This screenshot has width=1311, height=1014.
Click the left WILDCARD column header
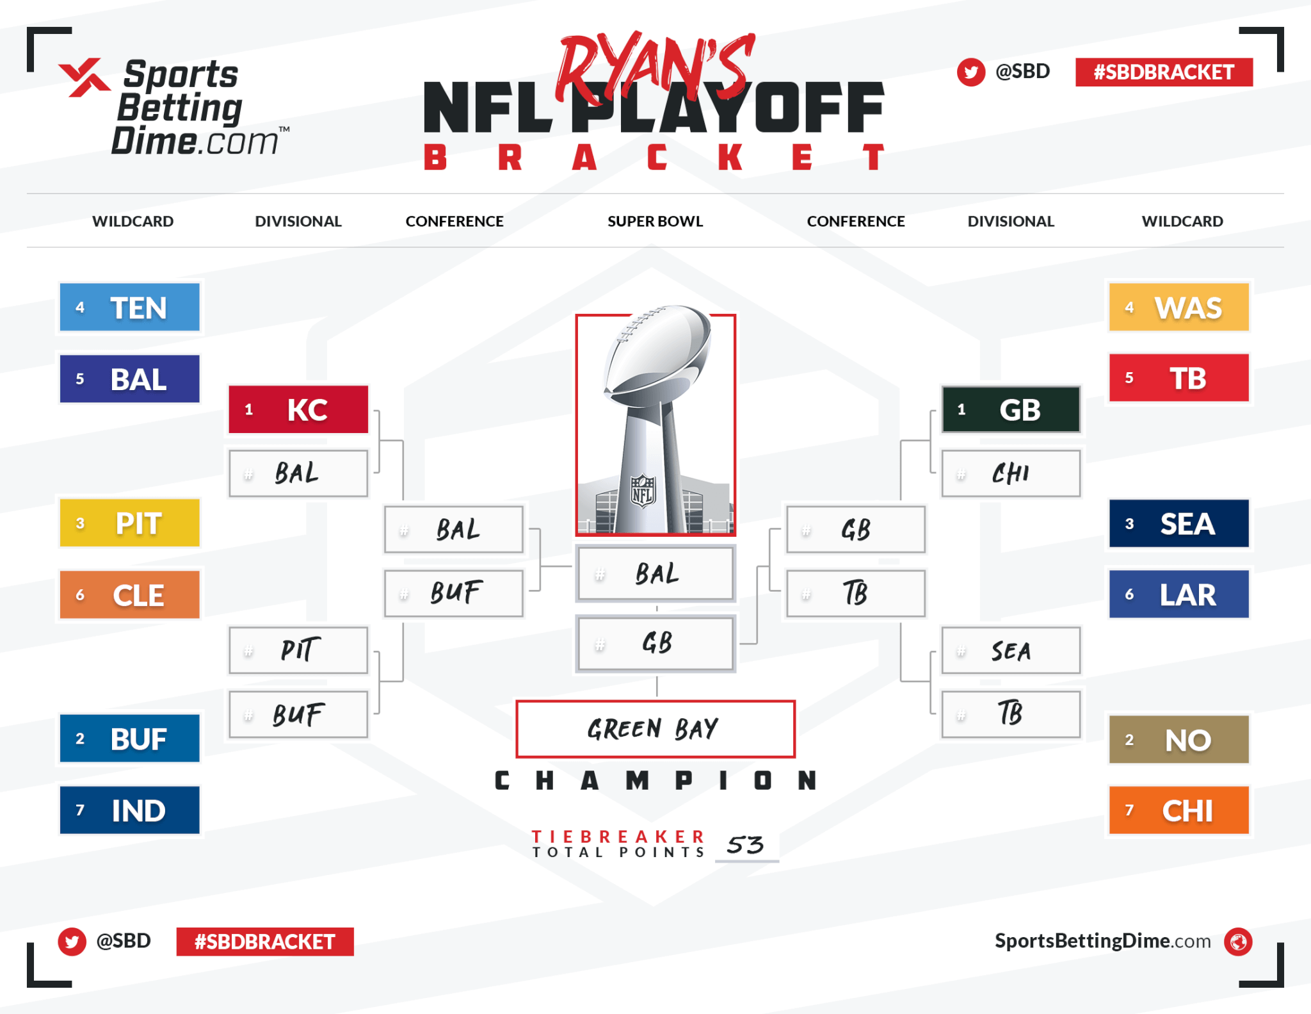[x=133, y=222]
